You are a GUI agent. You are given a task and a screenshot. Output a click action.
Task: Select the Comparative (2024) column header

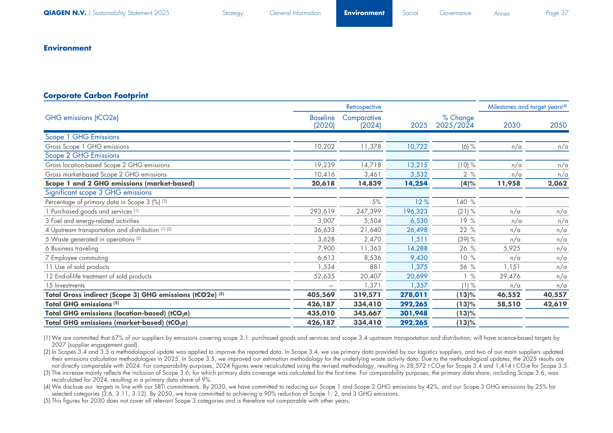362,121
